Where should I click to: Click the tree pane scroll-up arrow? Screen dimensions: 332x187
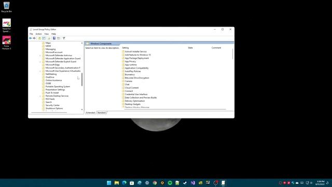coord(82,43)
